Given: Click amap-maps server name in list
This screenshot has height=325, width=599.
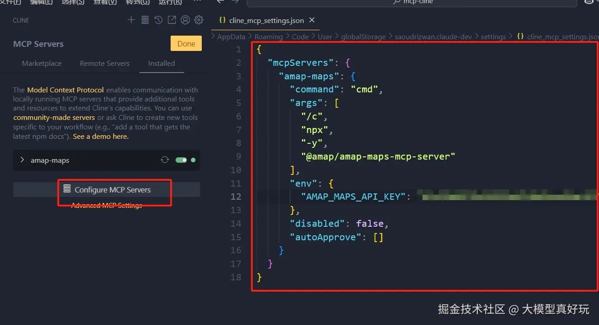Looking at the screenshot, I should click(50, 160).
